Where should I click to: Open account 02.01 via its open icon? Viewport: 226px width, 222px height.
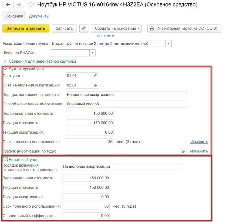click(x=95, y=85)
